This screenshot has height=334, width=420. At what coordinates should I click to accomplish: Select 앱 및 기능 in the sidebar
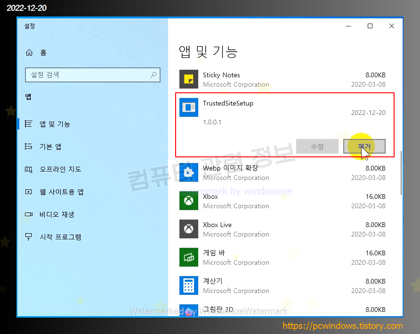click(x=55, y=124)
